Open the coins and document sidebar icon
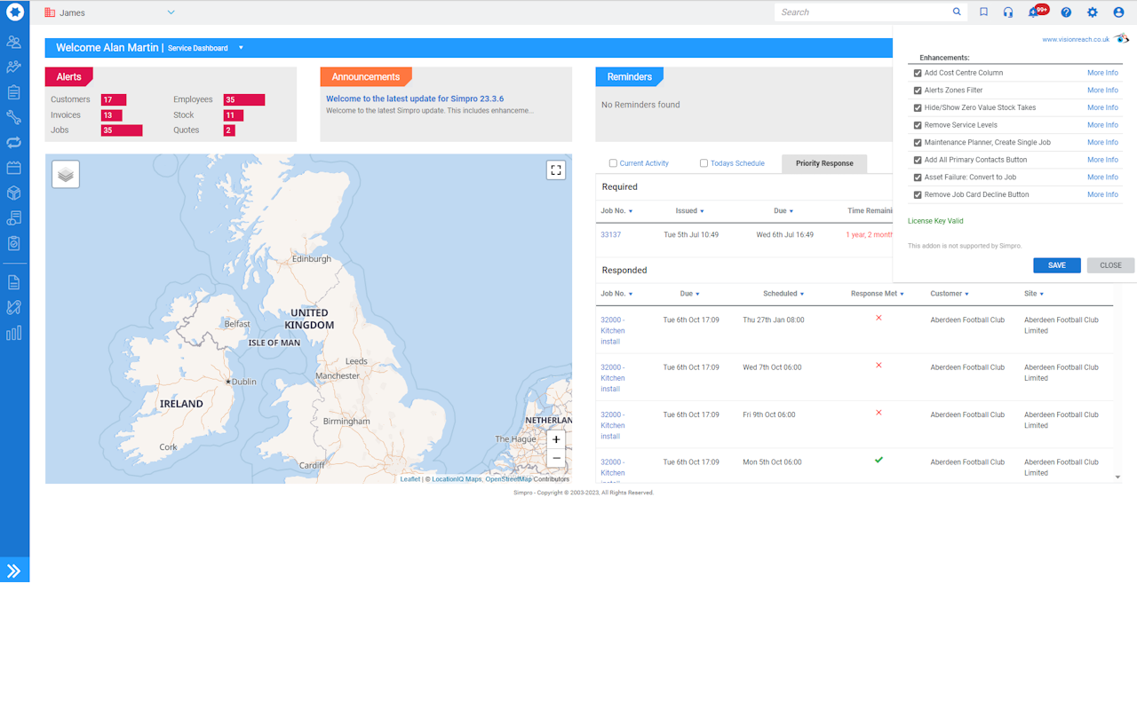Viewport: 1137px width, 710px height. point(13,217)
